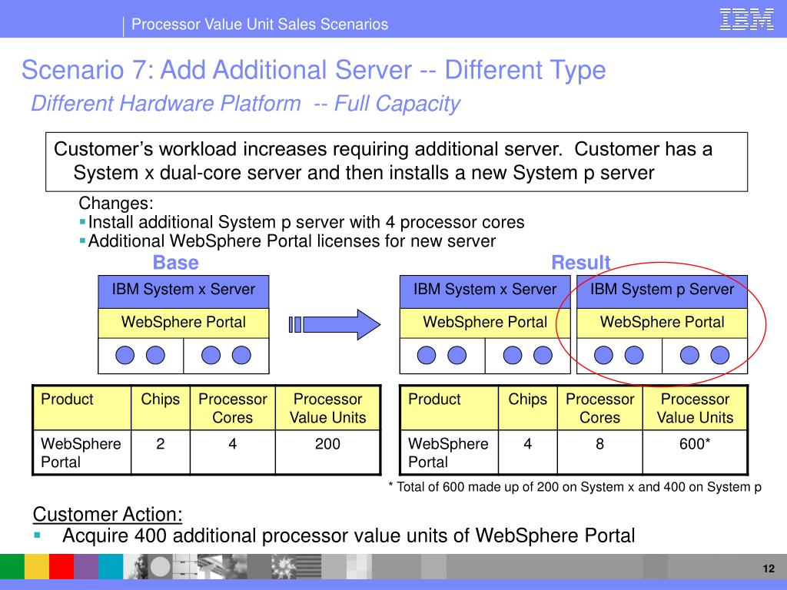Click 'Processor Cores' header in the Base table
Viewport: 787px width, 590px height.
(x=232, y=409)
